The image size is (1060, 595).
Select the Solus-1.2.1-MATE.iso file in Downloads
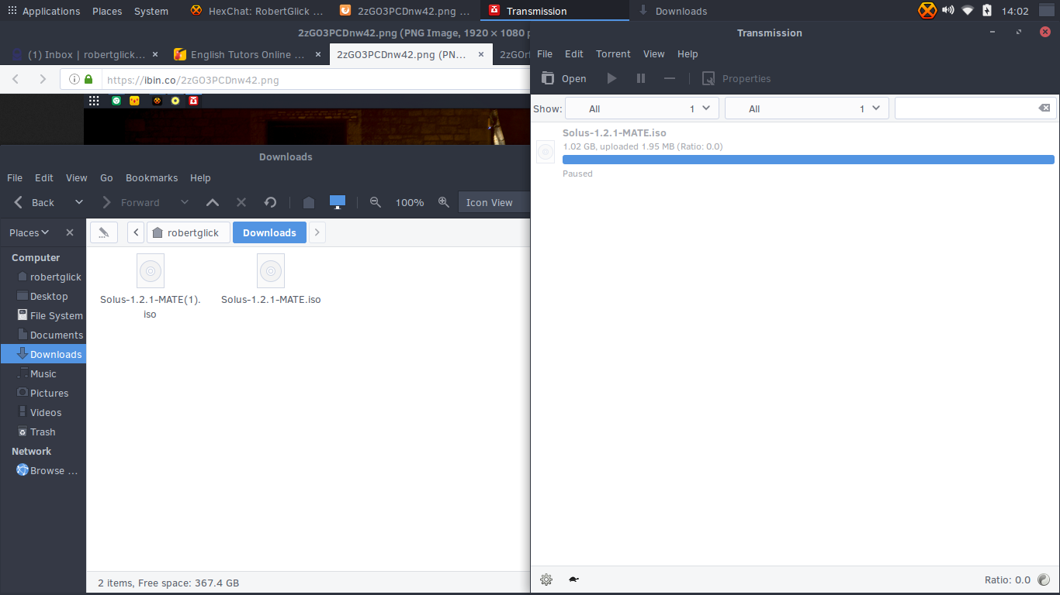(x=271, y=280)
